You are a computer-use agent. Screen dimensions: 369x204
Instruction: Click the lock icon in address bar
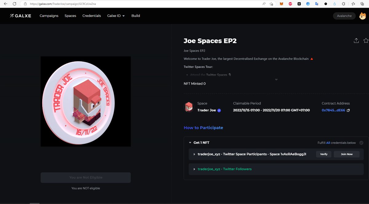tap(25, 4)
